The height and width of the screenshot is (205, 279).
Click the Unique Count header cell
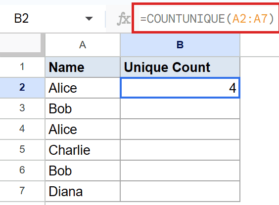click(180, 67)
